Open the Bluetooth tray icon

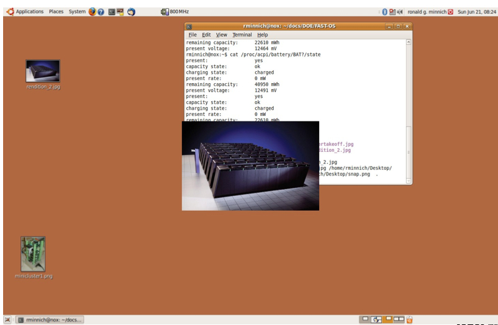coord(384,12)
